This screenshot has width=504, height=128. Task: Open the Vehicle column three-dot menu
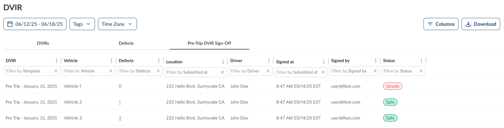[x=112, y=61]
